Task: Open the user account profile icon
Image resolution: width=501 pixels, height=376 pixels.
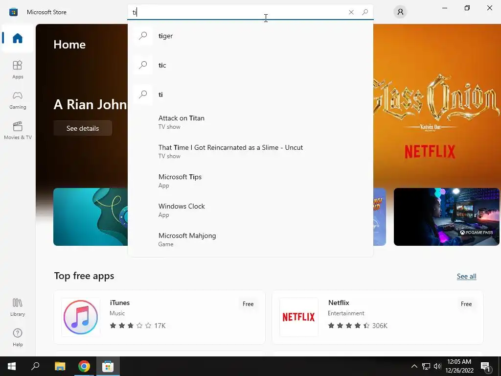Action: click(400, 12)
